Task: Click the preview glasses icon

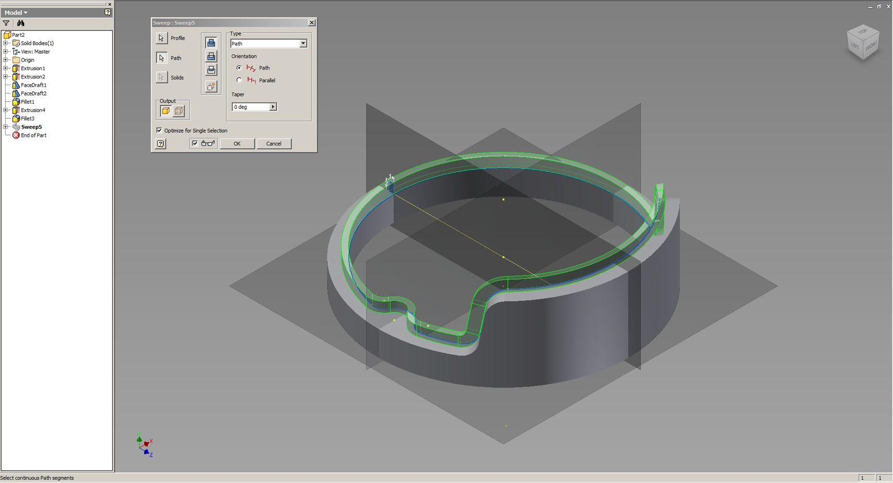Action: pos(208,143)
